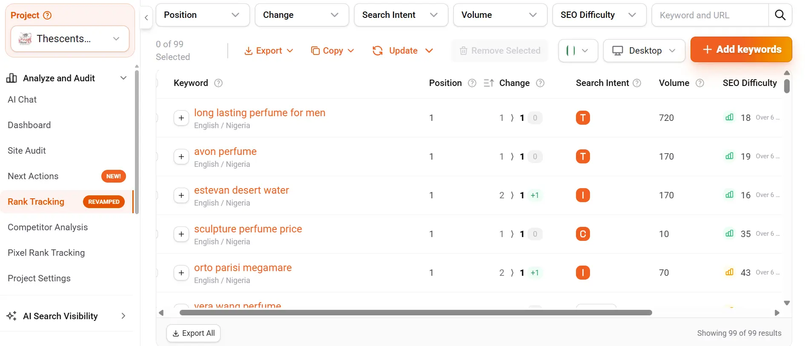Open the Volume filter dropdown
The image size is (805, 346).
pyautogui.click(x=500, y=15)
